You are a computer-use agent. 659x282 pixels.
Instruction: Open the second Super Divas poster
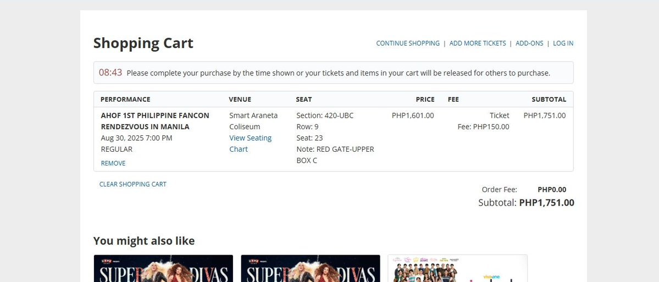coord(310,268)
